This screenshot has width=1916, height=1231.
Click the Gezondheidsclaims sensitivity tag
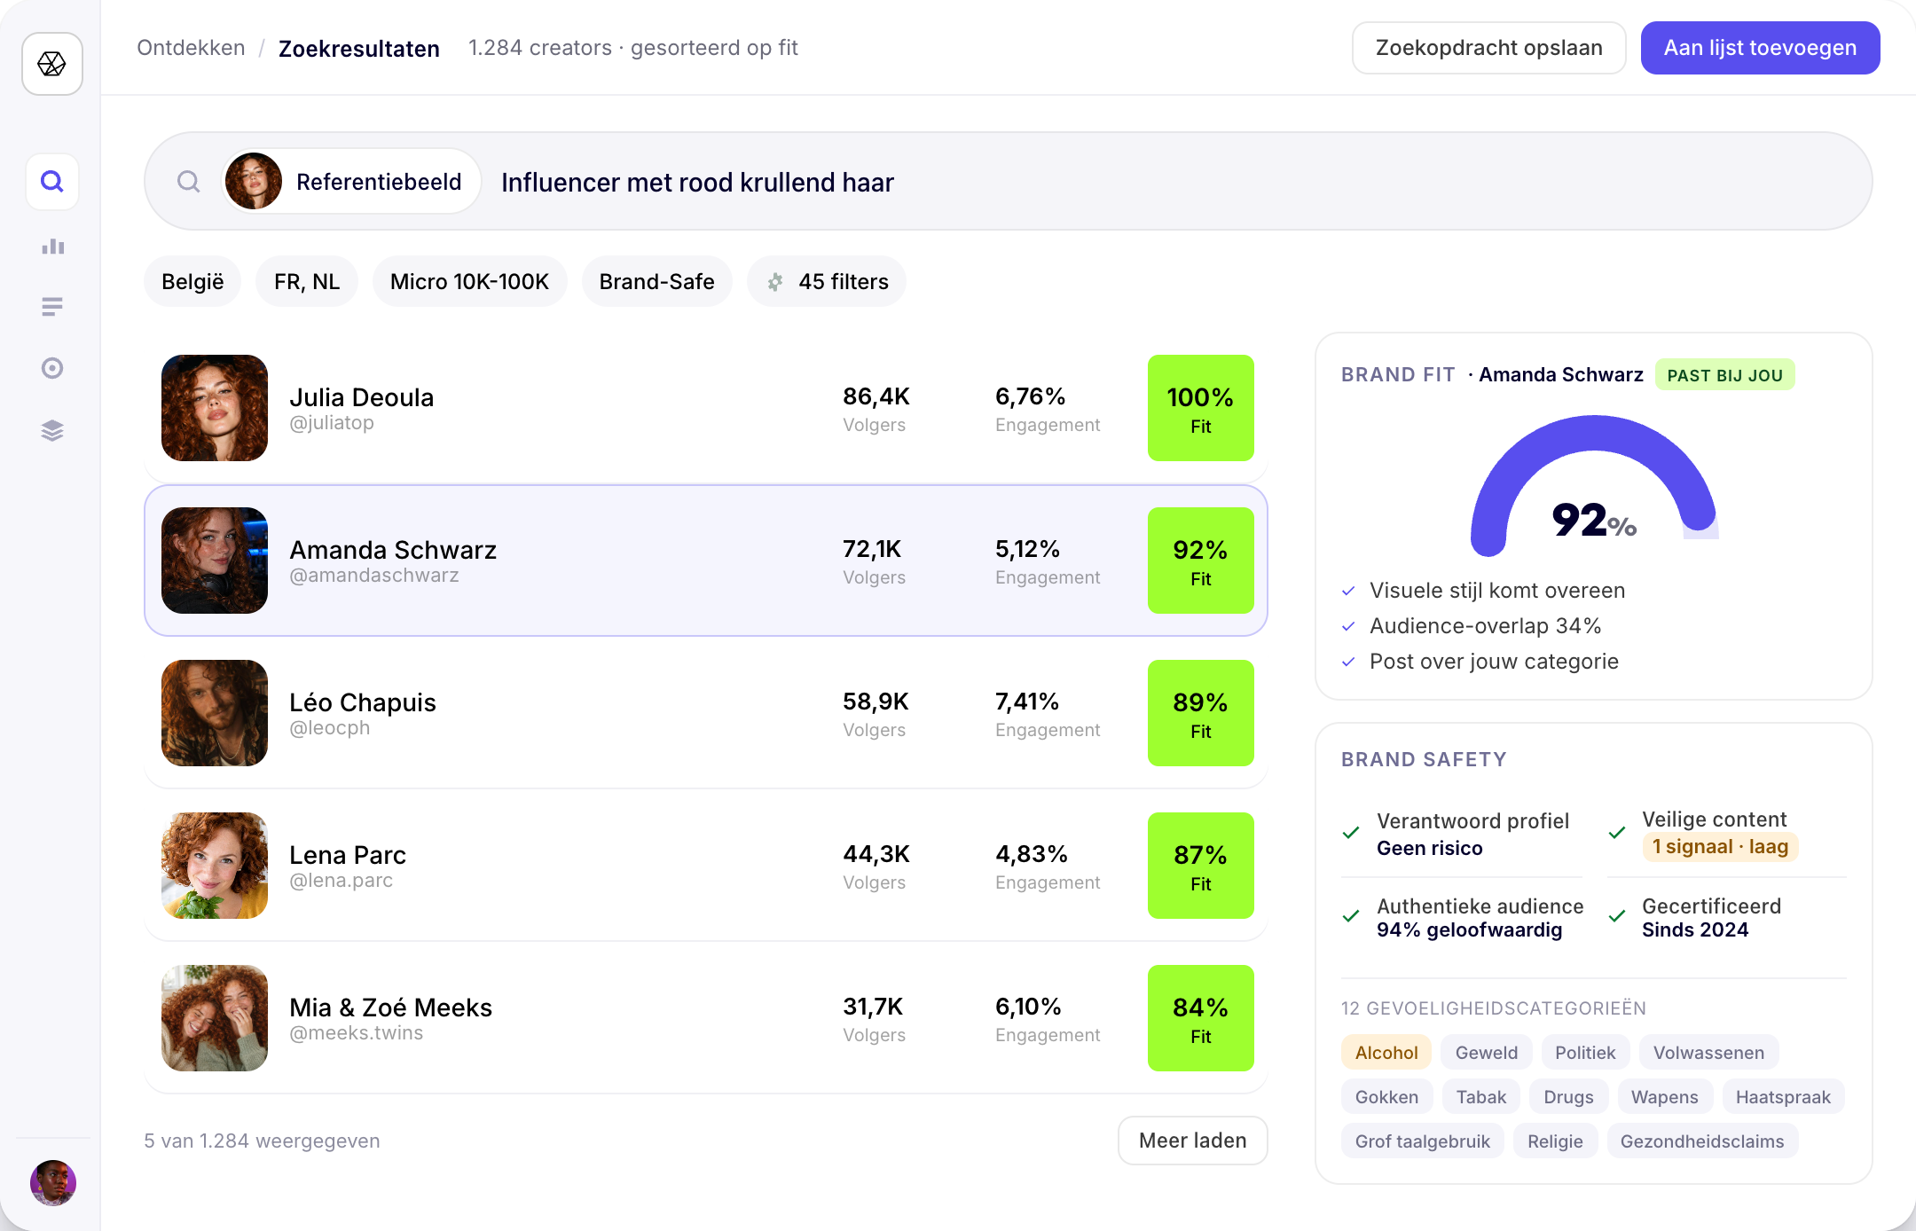pos(1701,1141)
